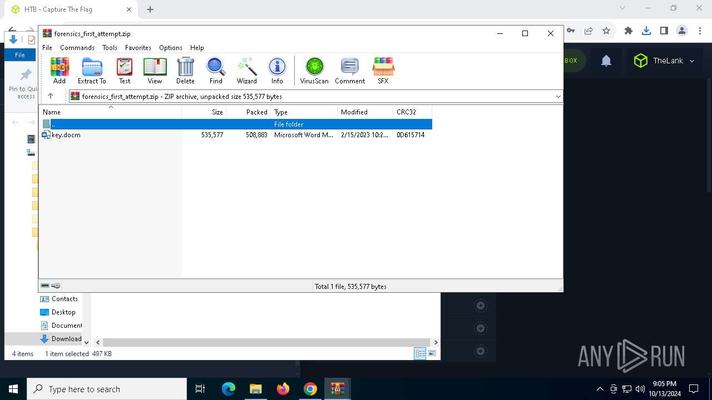Image resolution: width=712 pixels, height=400 pixels.
Task: Launch the Wizard tool
Action: 247,71
